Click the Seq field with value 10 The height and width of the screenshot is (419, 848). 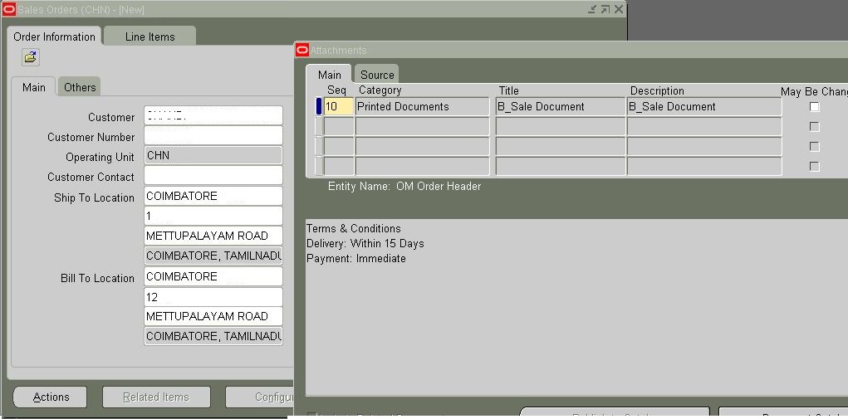coord(339,107)
